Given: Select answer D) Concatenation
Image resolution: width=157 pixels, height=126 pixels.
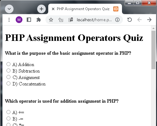Looking at the screenshot, I should click(x=8, y=84).
